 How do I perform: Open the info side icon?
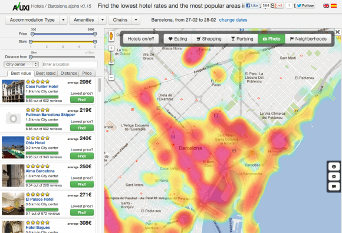[334, 167]
